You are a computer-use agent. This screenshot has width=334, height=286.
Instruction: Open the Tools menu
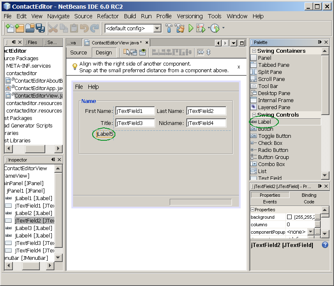click(215, 16)
